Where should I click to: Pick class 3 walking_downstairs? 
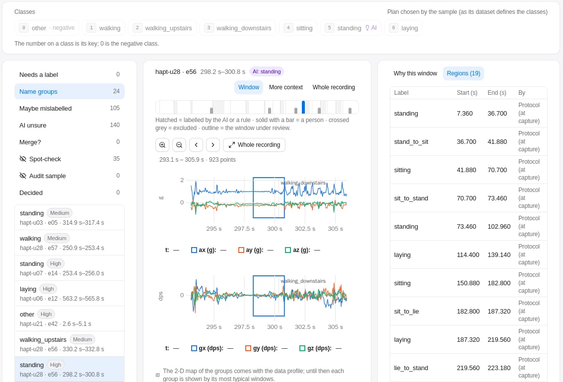tap(238, 28)
